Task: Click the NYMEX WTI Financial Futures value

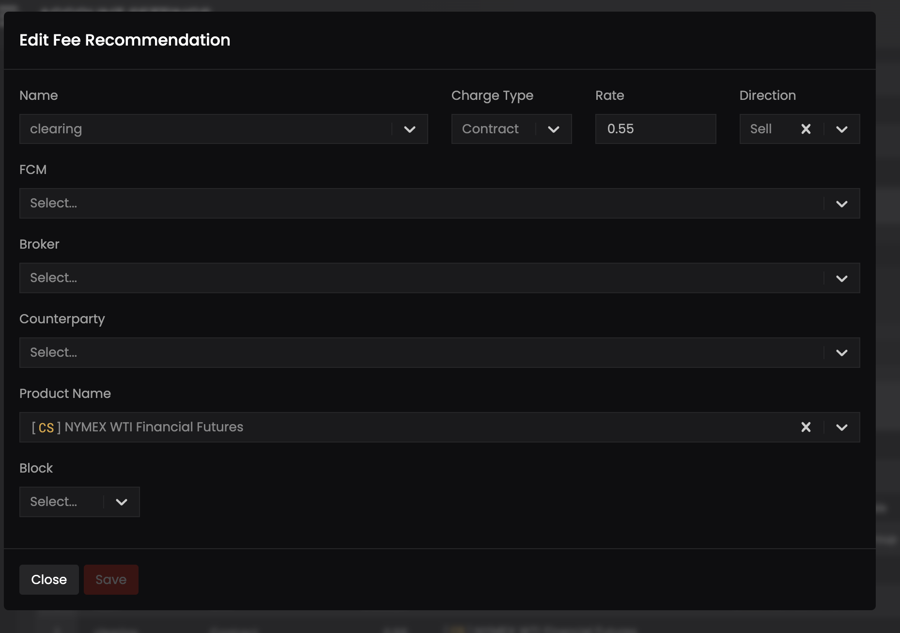Action: (x=154, y=427)
